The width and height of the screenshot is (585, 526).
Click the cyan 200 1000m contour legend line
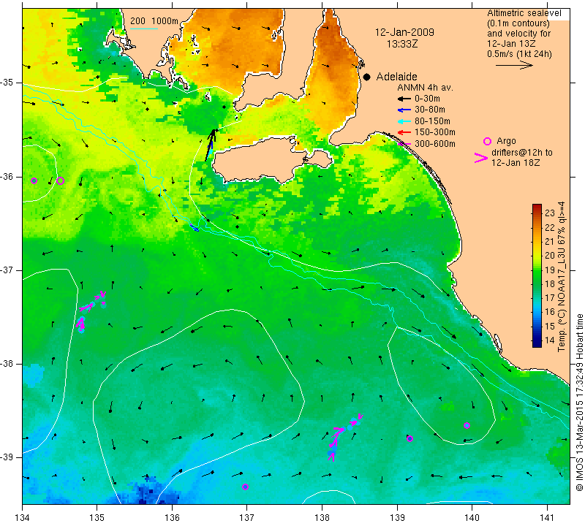[143, 28]
